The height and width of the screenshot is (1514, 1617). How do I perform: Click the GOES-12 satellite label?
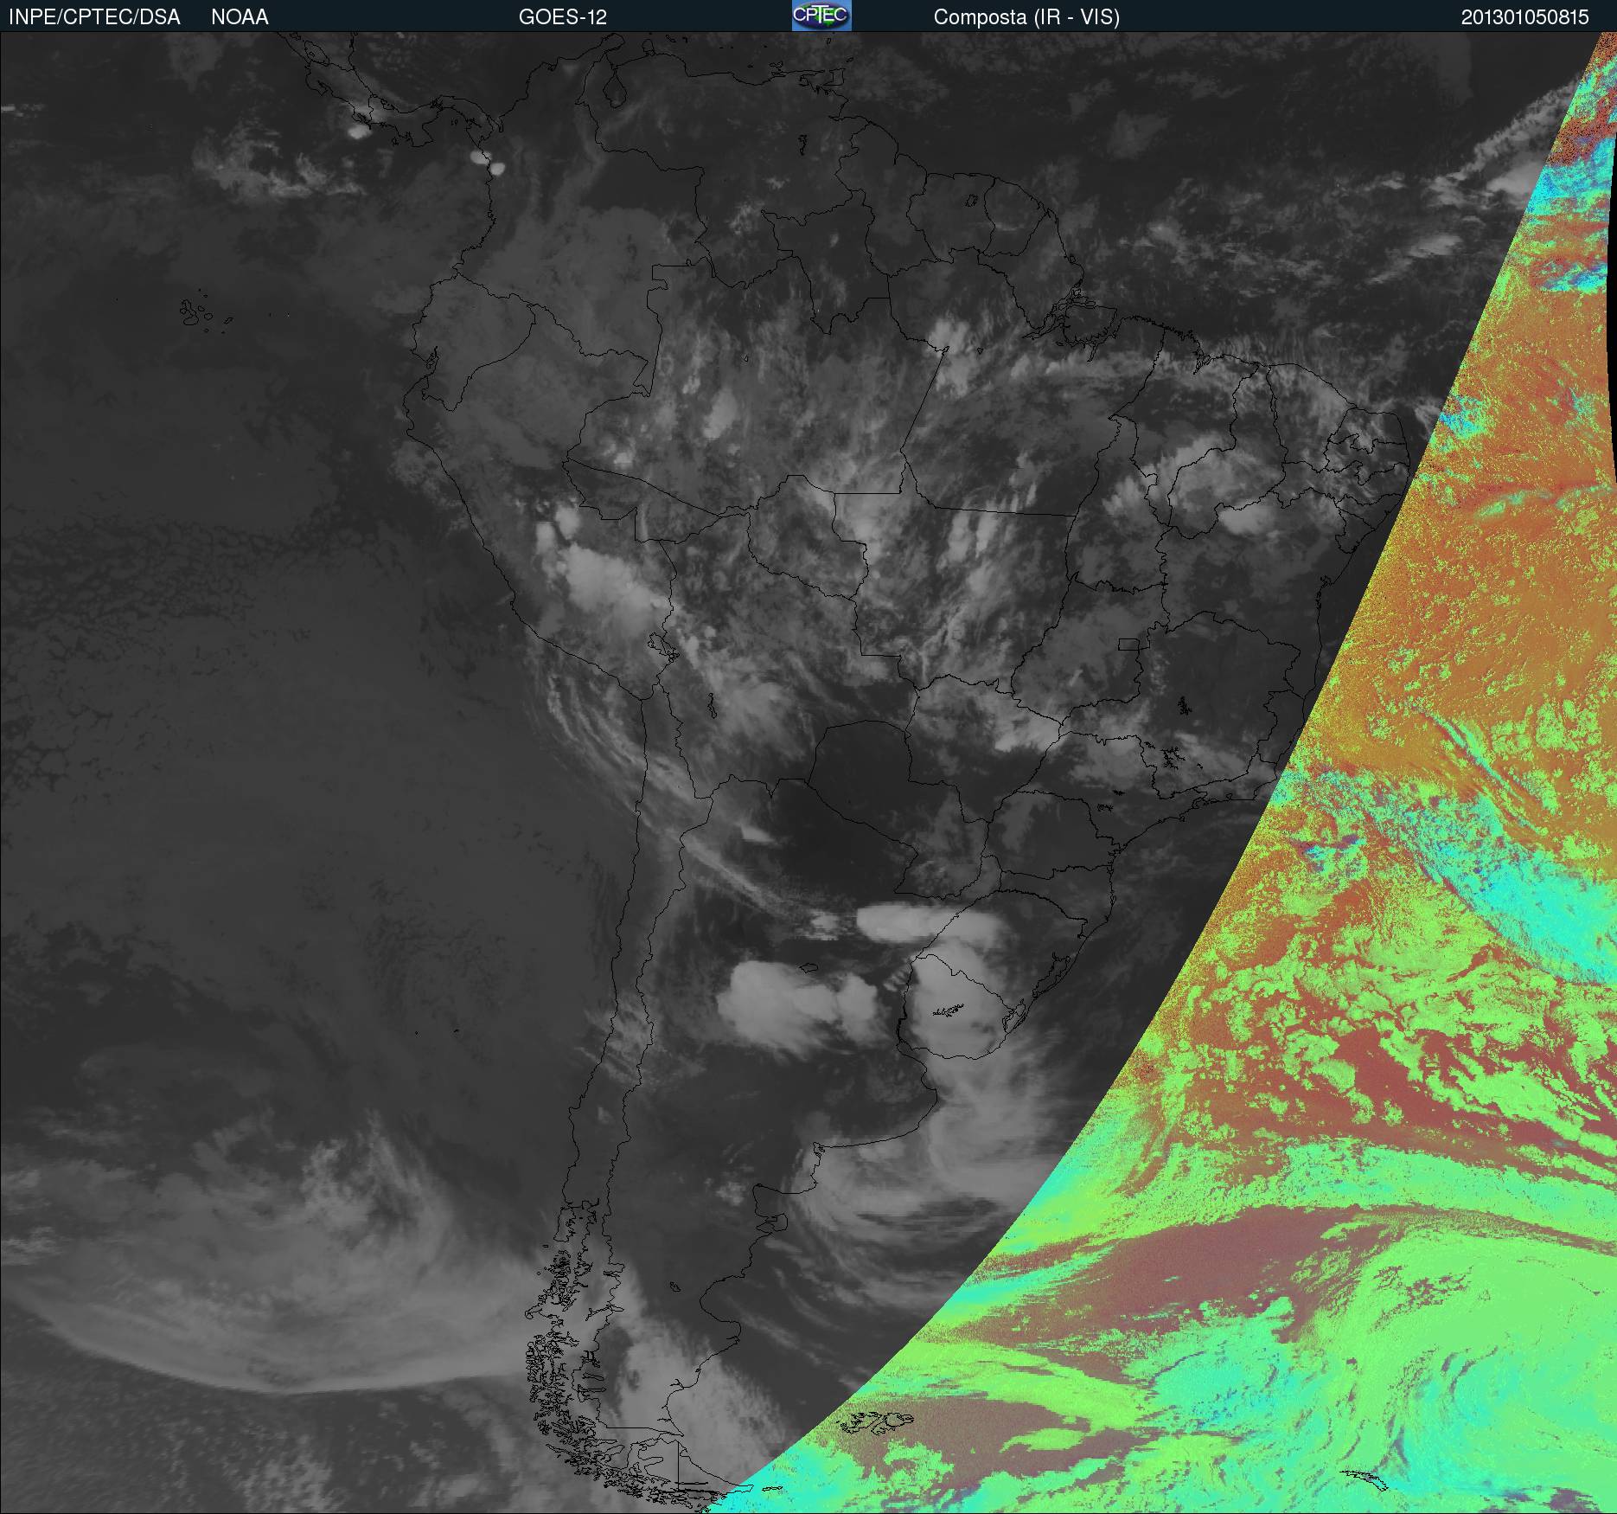[x=563, y=17]
